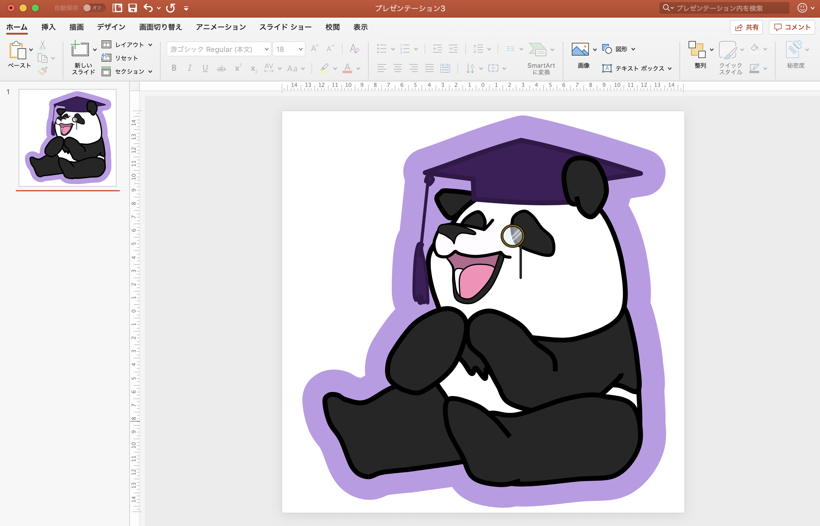Screen dimensions: 820x526
Task: Open the font size 18 dropdown
Action: (x=301, y=49)
